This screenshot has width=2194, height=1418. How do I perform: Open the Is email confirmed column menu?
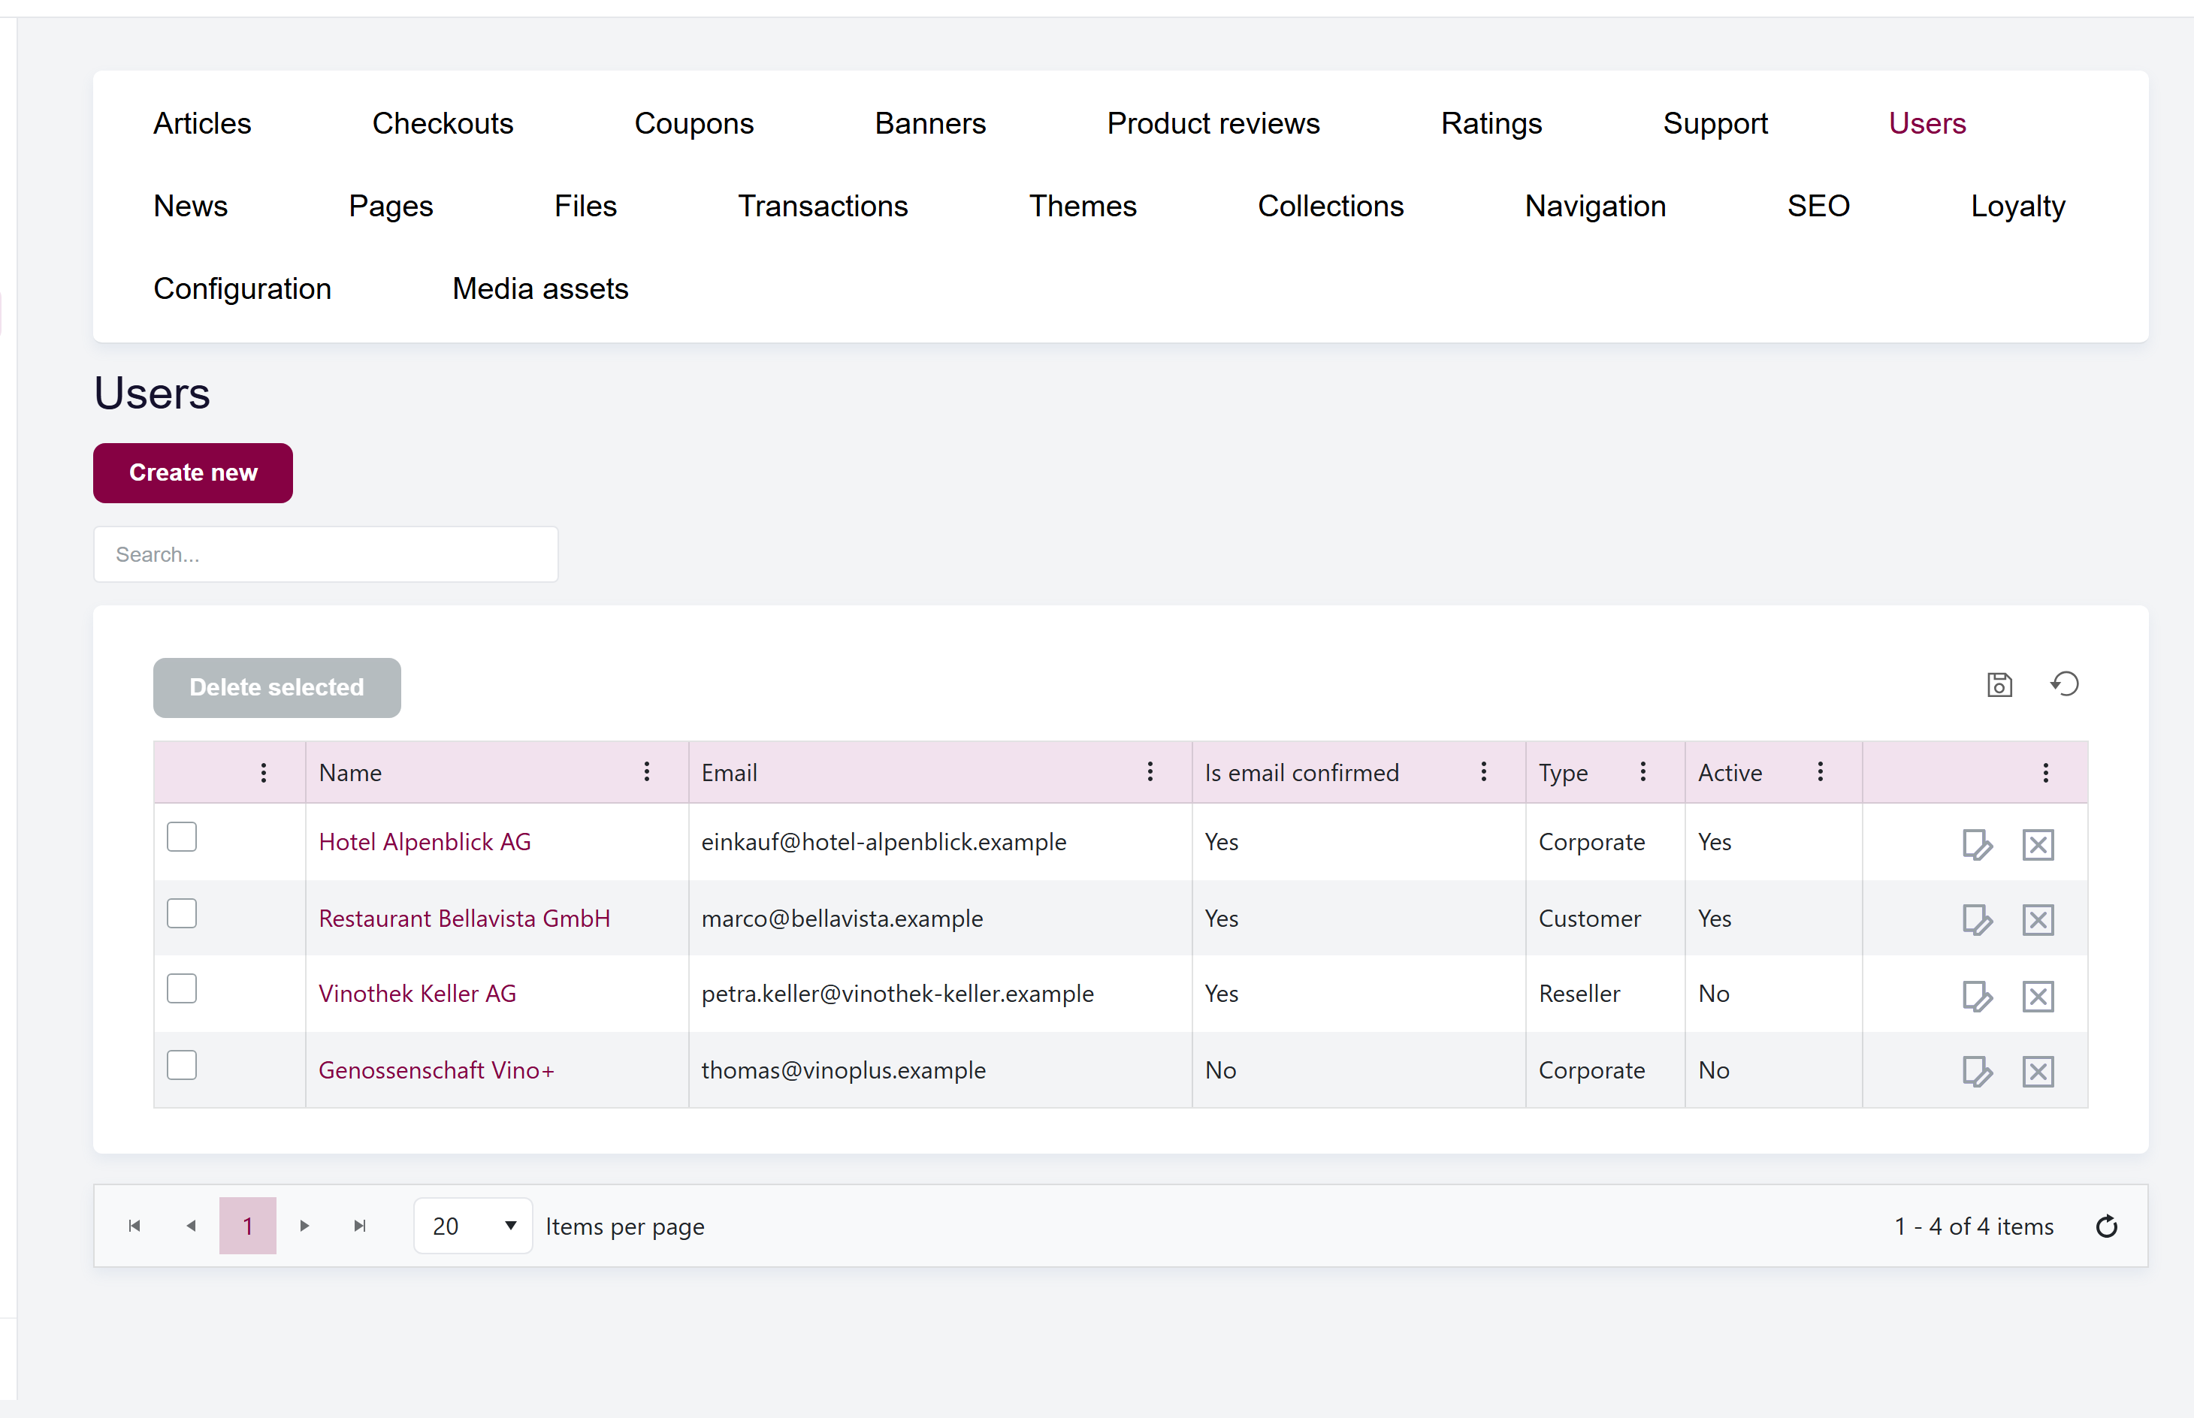pos(1483,771)
